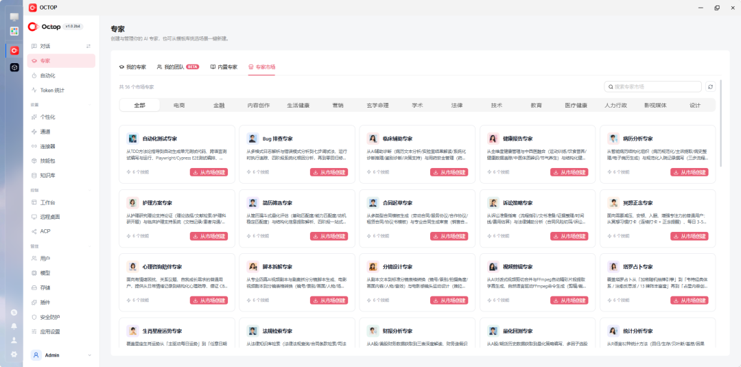The height and width of the screenshot is (367, 741).
Task: Open 插件 in the sidebar
Action: click(x=61, y=303)
